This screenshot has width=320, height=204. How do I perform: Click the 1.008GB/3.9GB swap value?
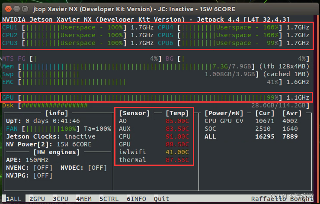(x=230, y=74)
